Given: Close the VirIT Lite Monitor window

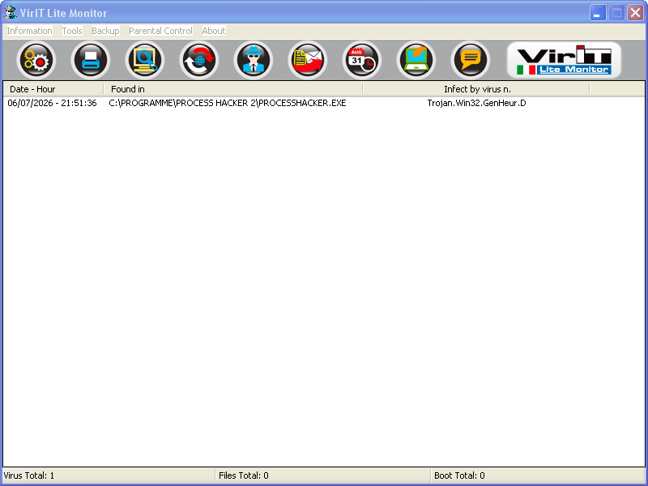Looking at the screenshot, I should pos(636,13).
